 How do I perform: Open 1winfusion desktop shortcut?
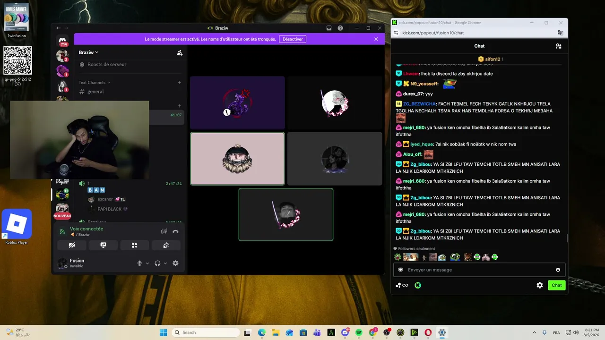(x=17, y=21)
